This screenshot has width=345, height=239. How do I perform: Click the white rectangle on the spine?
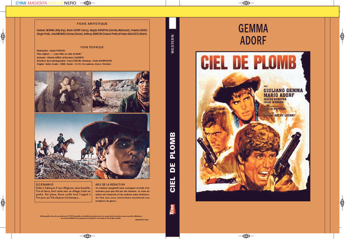(x=172, y=23)
